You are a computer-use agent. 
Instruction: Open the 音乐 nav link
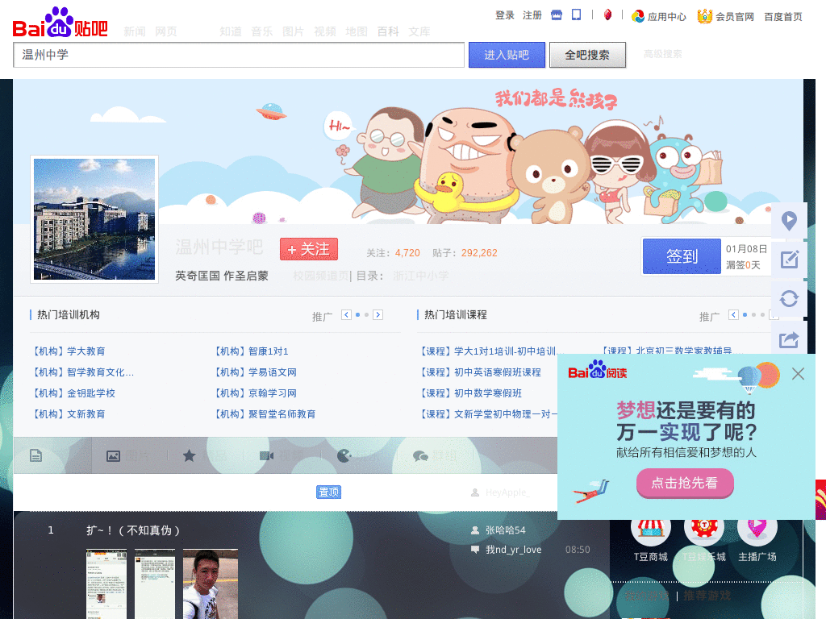click(x=262, y=31)
